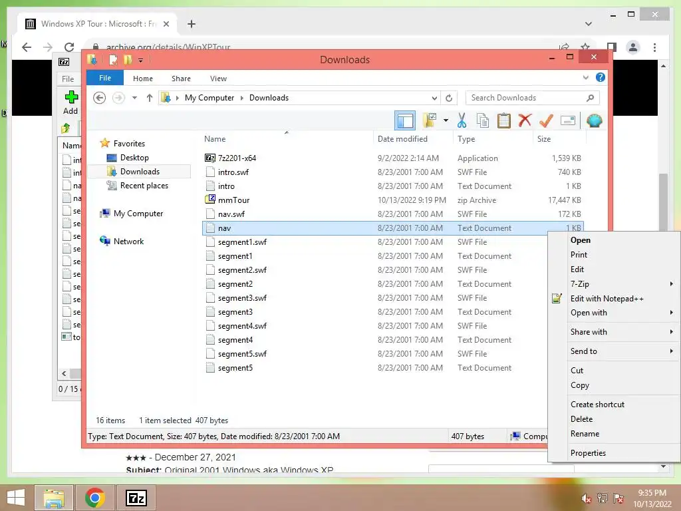681x511 pixels.
Task: Open the new folder dropdown arrow
Action: click(x=446, y=120)
